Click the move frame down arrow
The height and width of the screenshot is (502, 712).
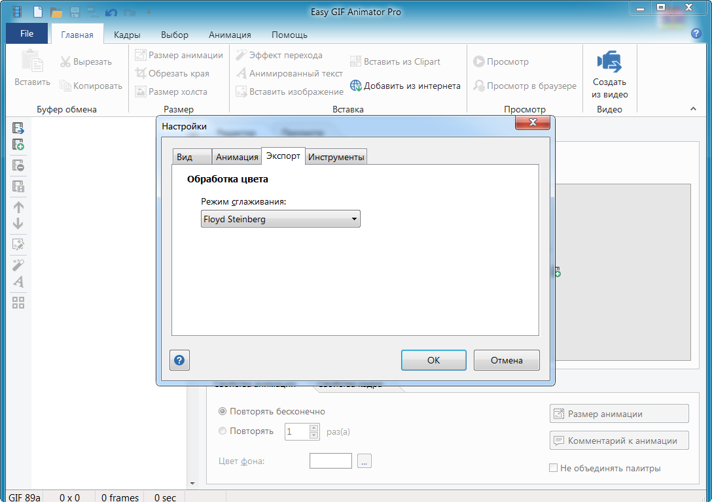[18, 224]
